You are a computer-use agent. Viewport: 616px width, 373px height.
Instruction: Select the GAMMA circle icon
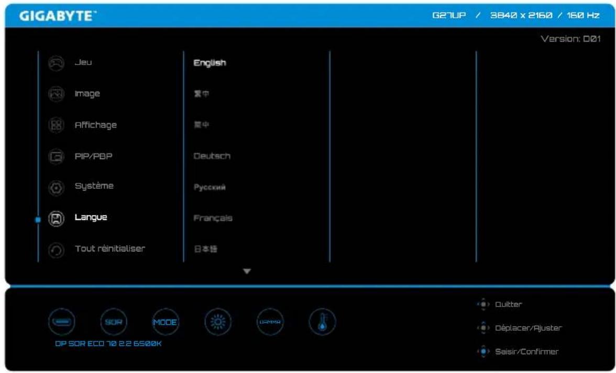pyautogui.click(x=270, y=322)
